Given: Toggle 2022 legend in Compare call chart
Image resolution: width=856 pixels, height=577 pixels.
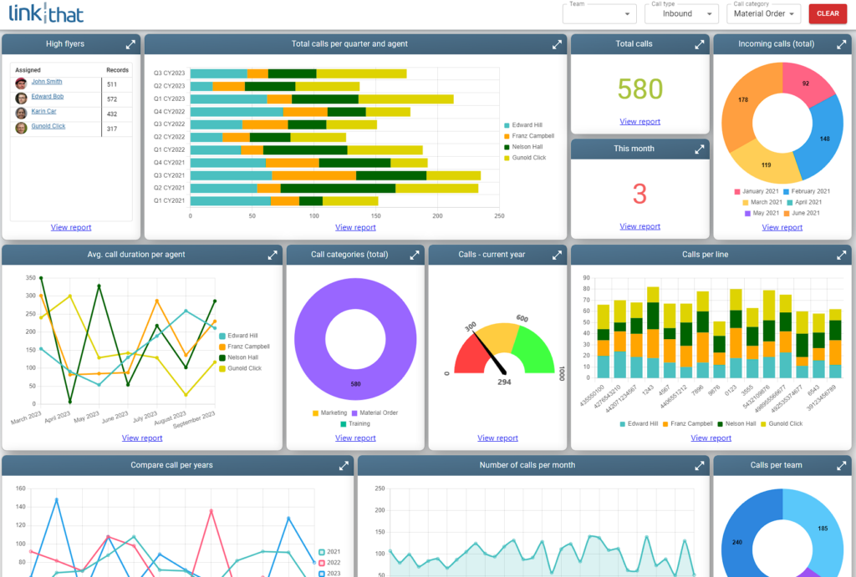Looking at the screenshot, I should (x=329, y=563).
